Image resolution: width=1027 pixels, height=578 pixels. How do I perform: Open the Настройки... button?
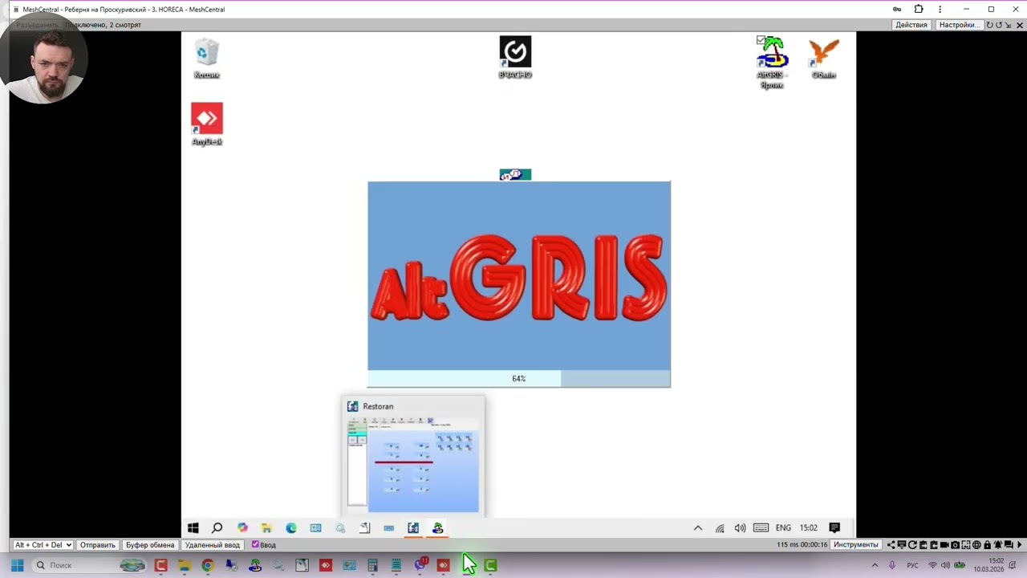(960, 25)
